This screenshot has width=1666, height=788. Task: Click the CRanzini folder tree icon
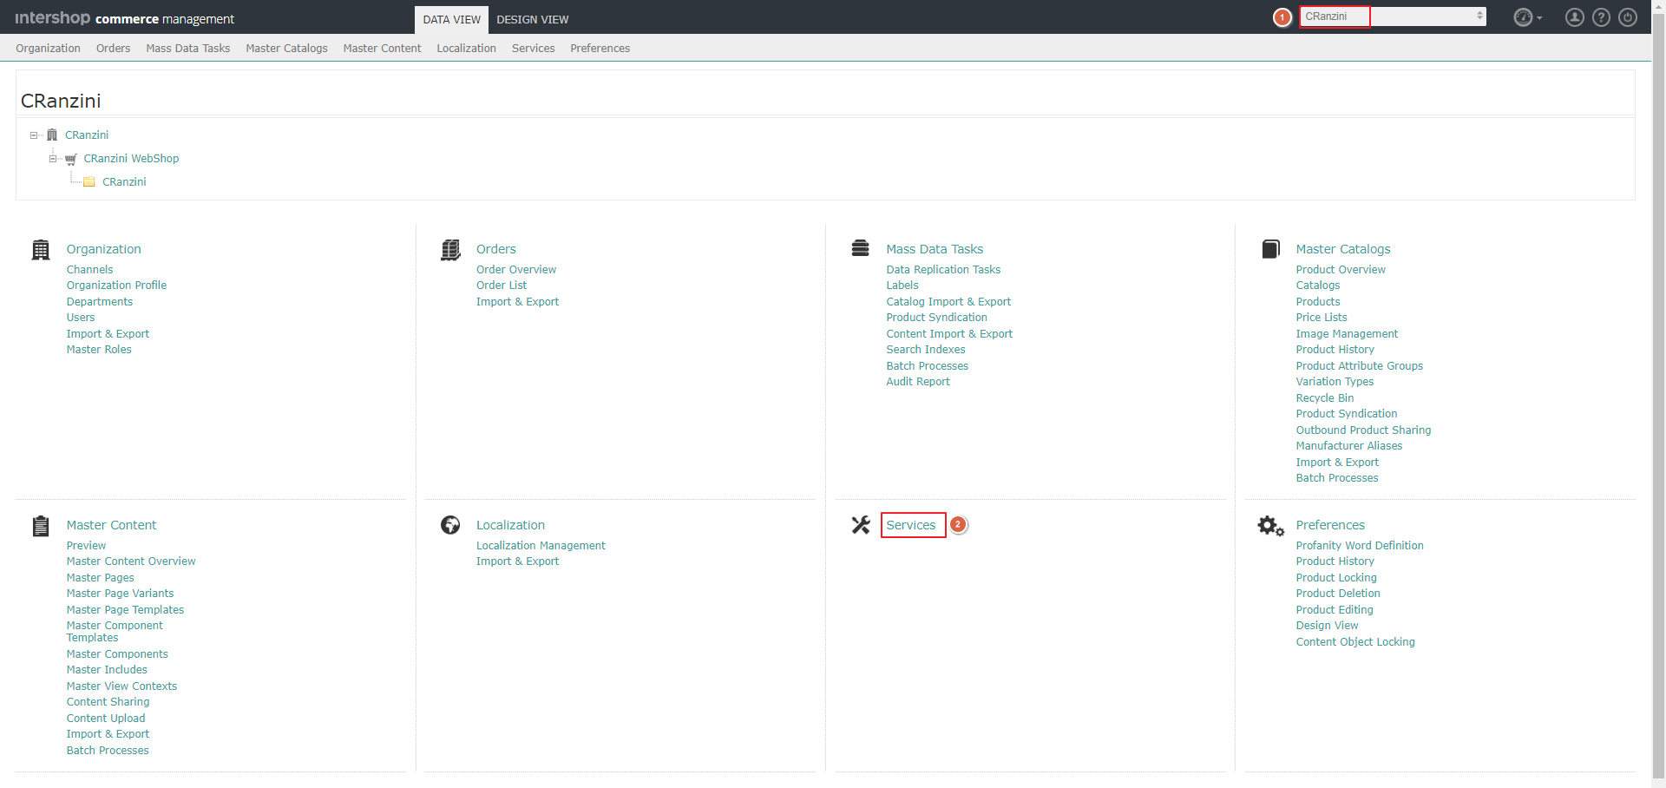click(x=89, y=181)
